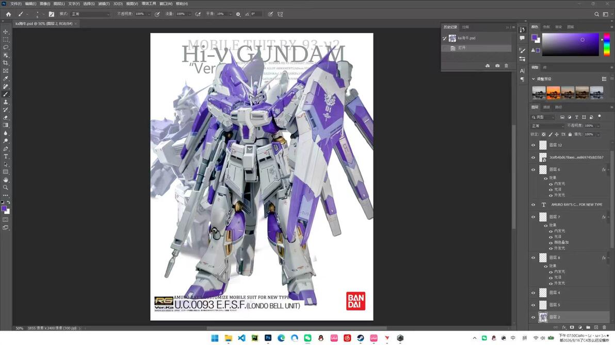Screen dimensions: 615x345
Task: Open the brush mode 正常 dropdown
Action: point(91,14)
